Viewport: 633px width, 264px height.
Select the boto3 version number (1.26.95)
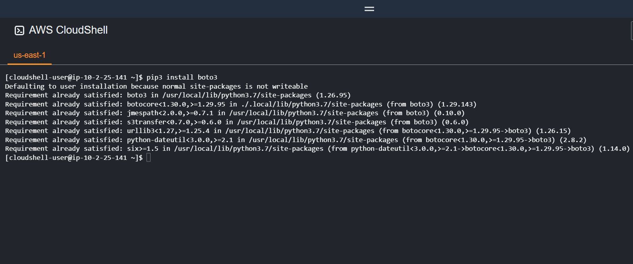tap(335, 95)
